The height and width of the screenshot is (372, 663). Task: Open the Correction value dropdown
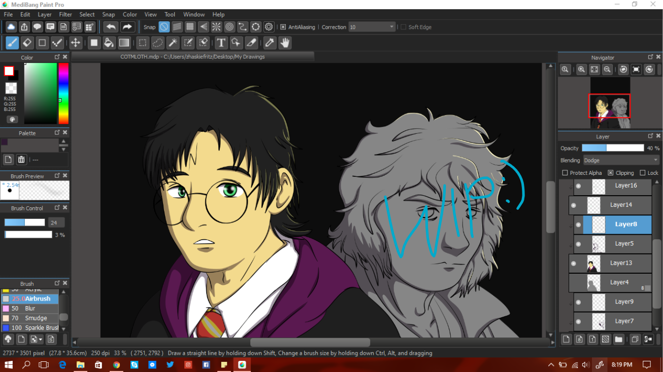tap(372, 27)
